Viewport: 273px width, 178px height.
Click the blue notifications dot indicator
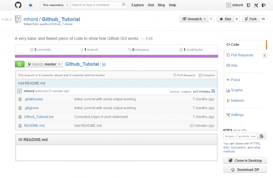point(30,5)
